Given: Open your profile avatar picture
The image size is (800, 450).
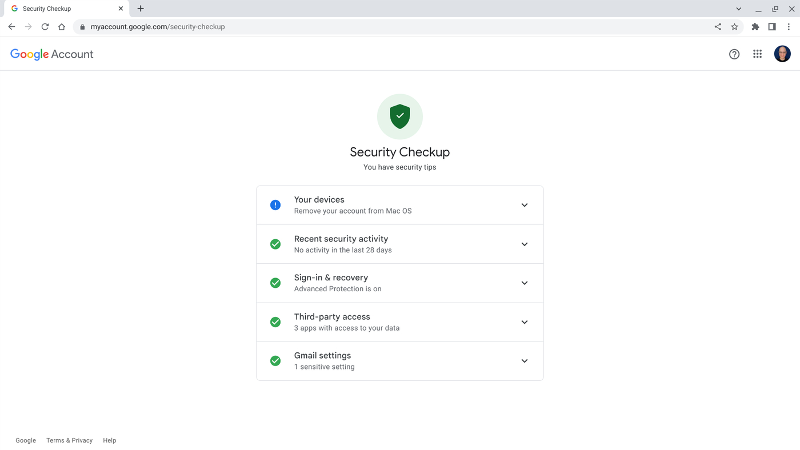Looking at the screenshot, I should tap(782, 53).
